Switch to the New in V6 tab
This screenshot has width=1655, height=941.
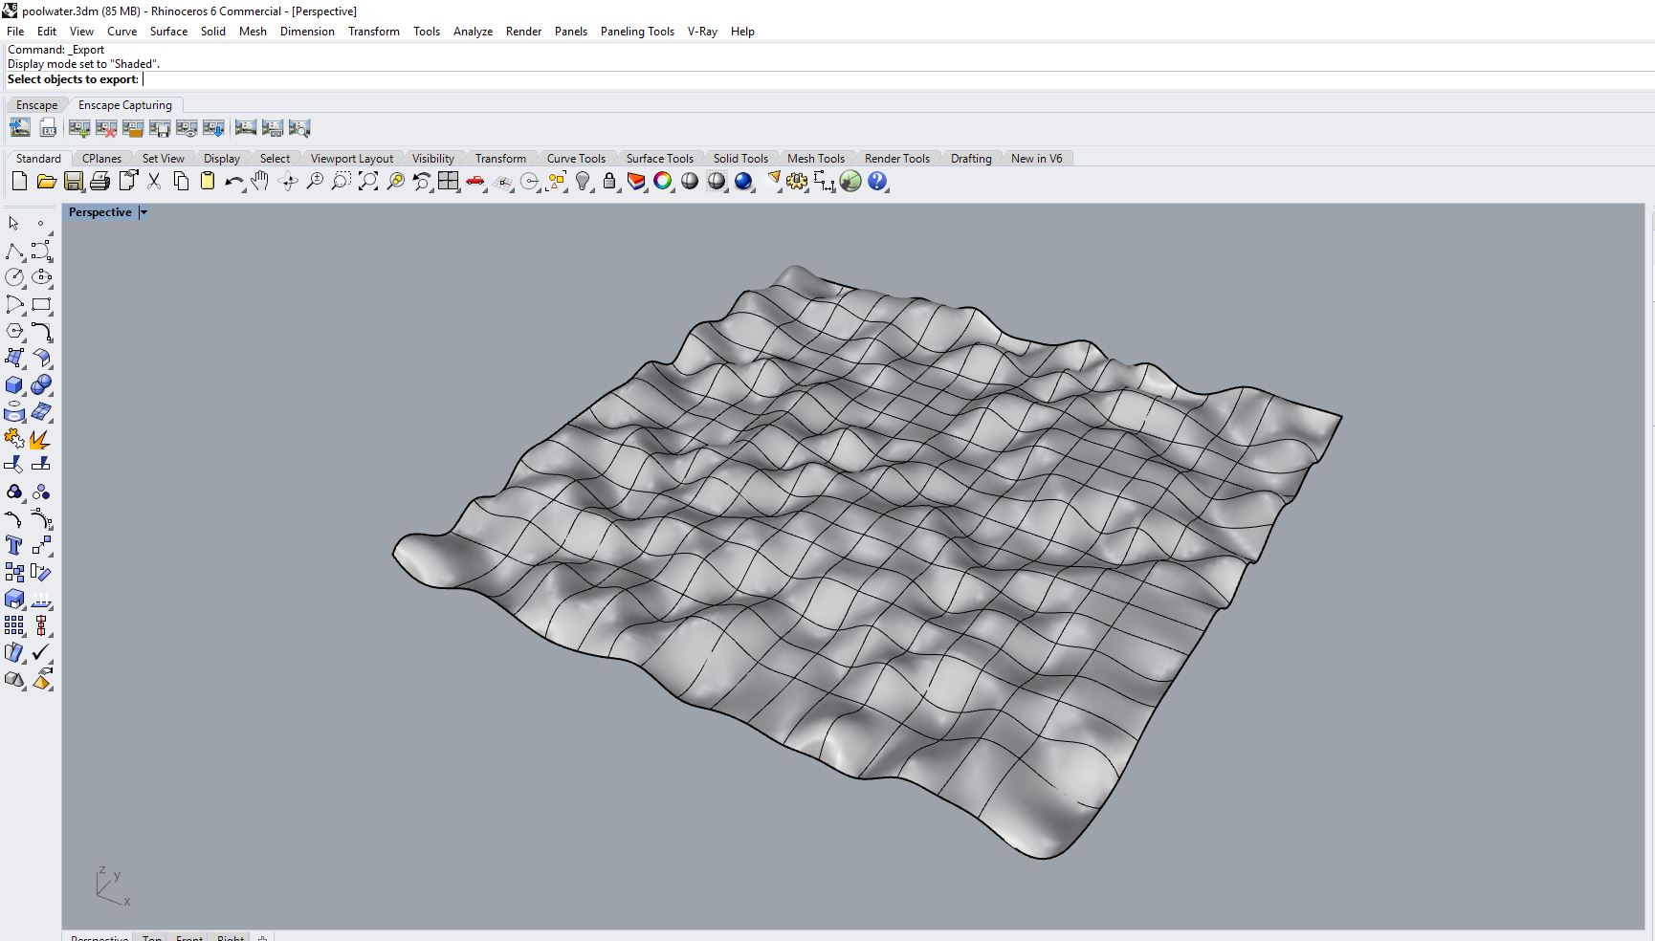(x=1037, y=159)
